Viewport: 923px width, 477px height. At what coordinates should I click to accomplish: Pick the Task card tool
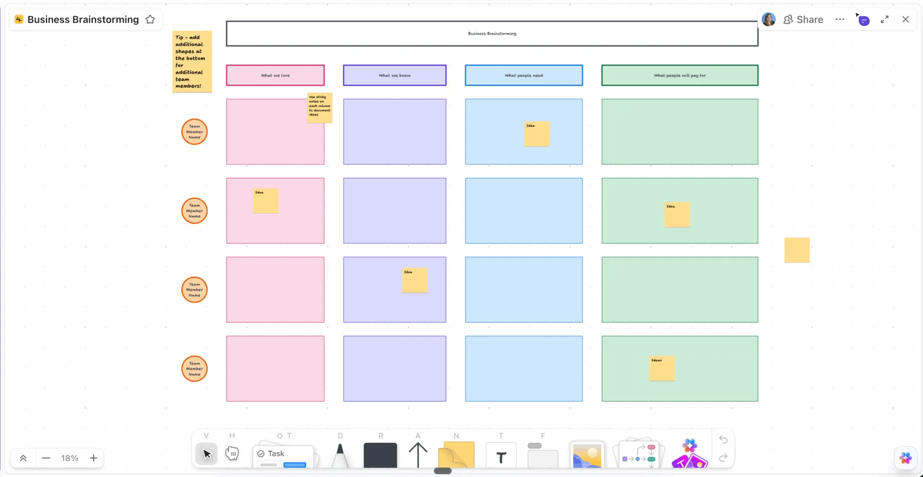tap(283, 456)
